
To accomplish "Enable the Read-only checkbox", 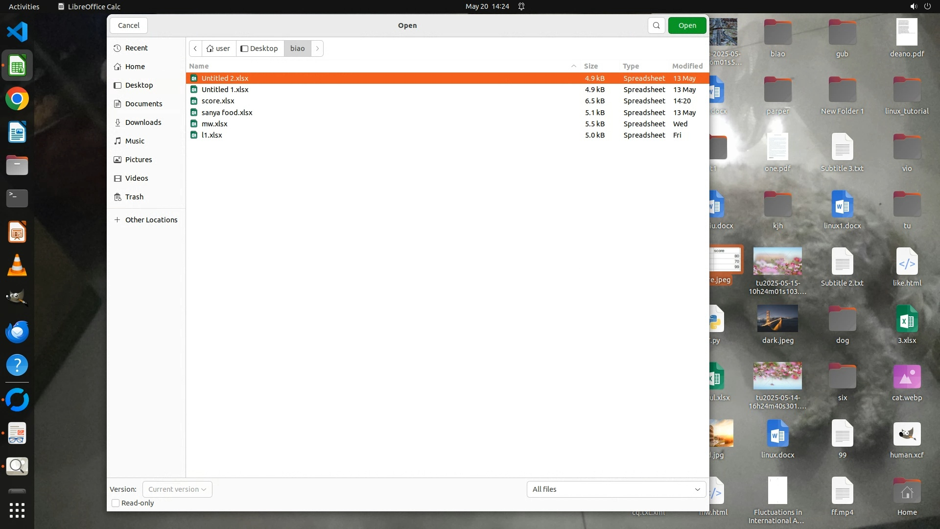I will 116,503.
